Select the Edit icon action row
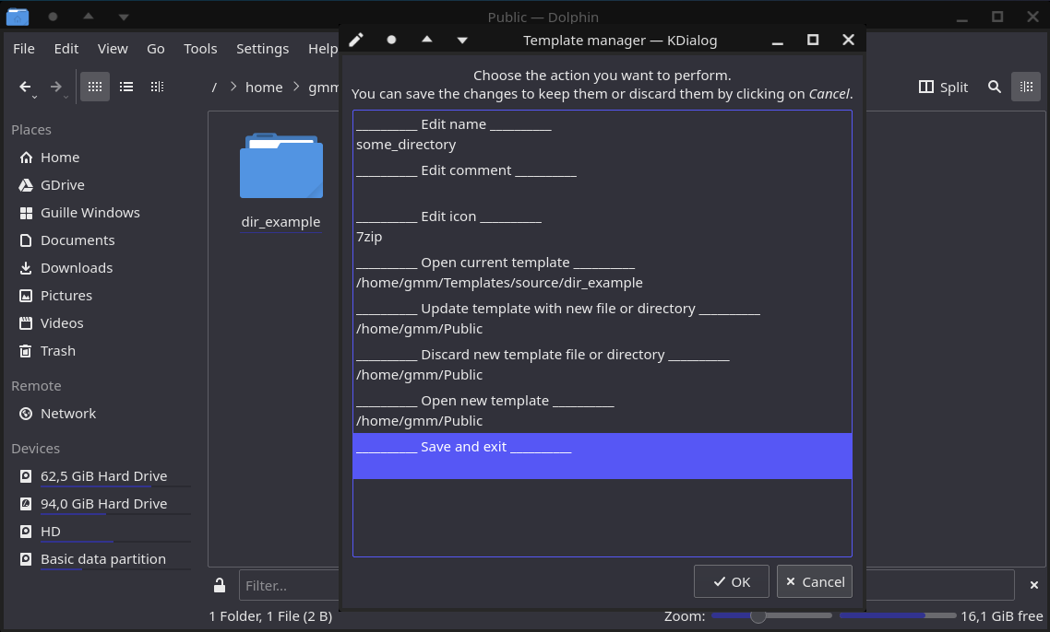Viewport: 1050px width, 632px height. 602,226
